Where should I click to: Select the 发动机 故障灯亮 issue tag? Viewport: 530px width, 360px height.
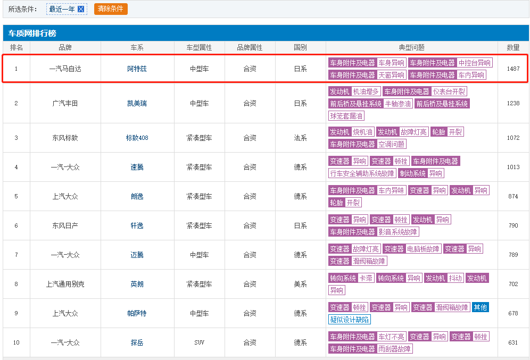point(402,132)
